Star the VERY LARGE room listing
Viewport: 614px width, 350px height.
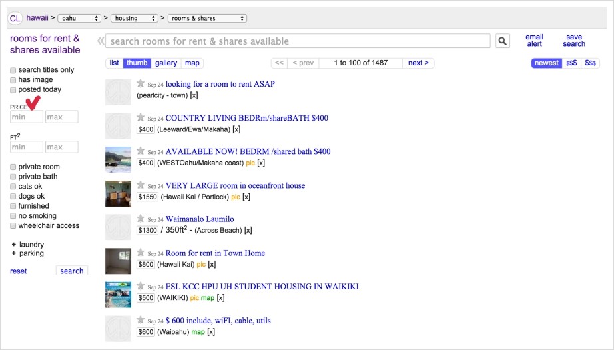point(141,185)
